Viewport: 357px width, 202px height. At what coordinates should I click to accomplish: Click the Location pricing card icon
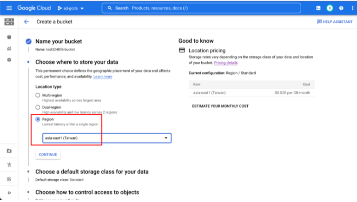(182, 50)
